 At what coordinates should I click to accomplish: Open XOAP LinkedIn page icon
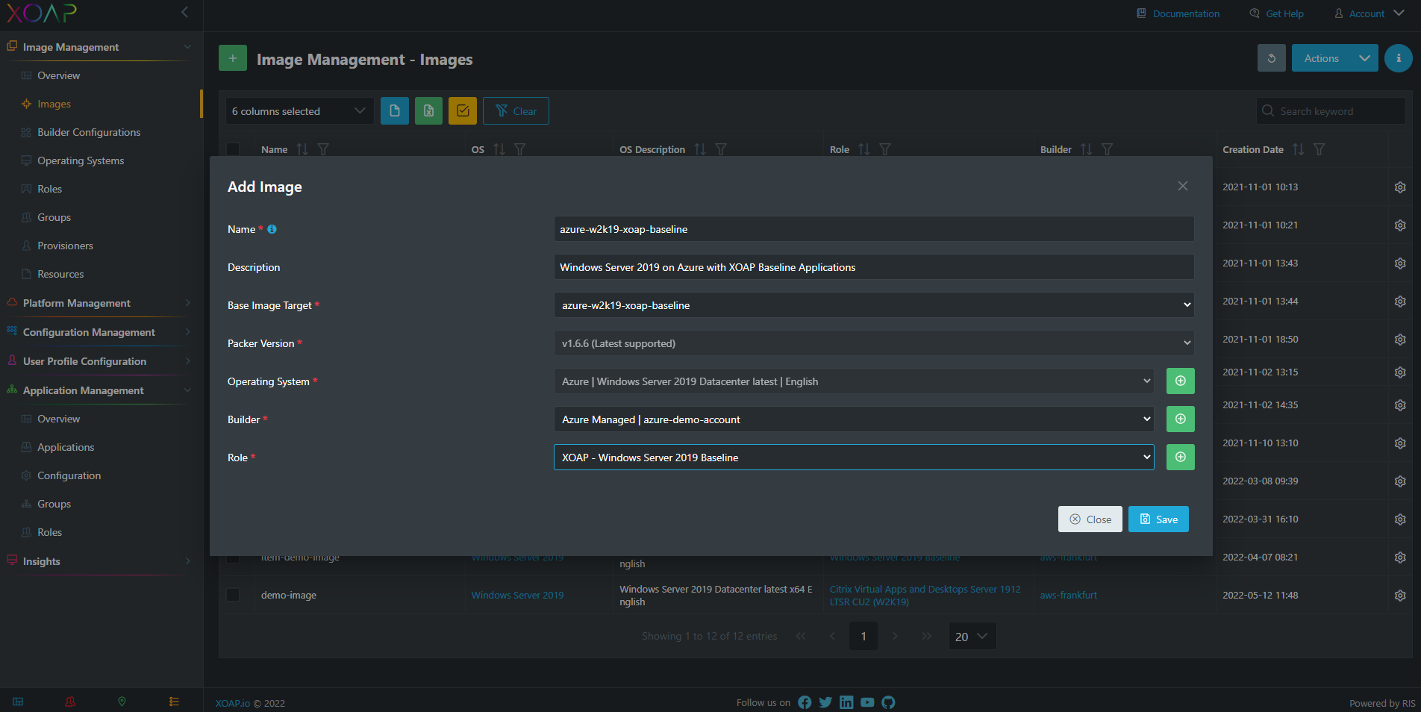[x=846, y=702]
